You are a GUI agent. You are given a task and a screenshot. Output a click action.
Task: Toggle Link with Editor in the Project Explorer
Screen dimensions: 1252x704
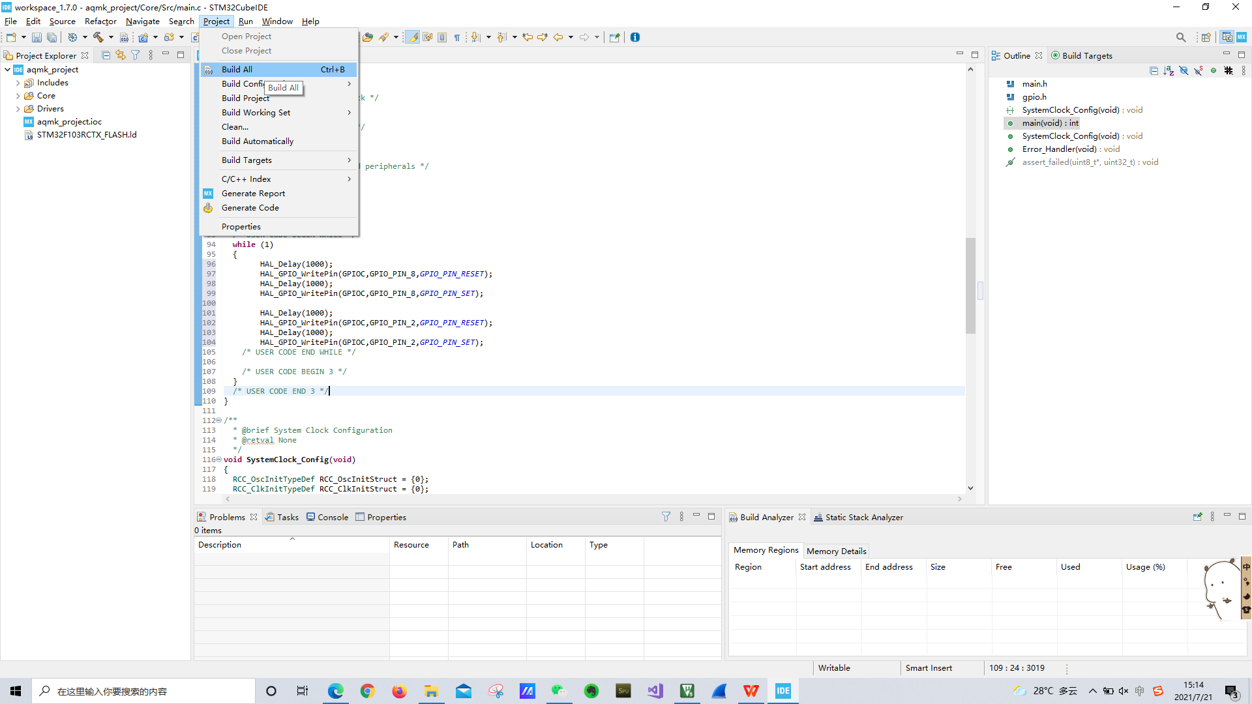click(121, 55)
